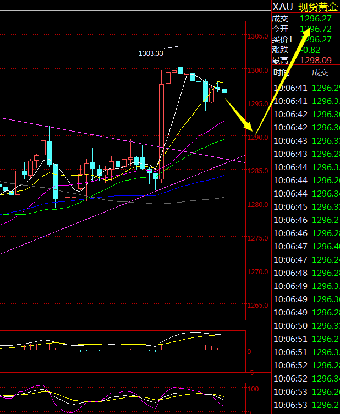Click the 1285.0 price axis label
The image size is (340, 414).
pos(257,171)
